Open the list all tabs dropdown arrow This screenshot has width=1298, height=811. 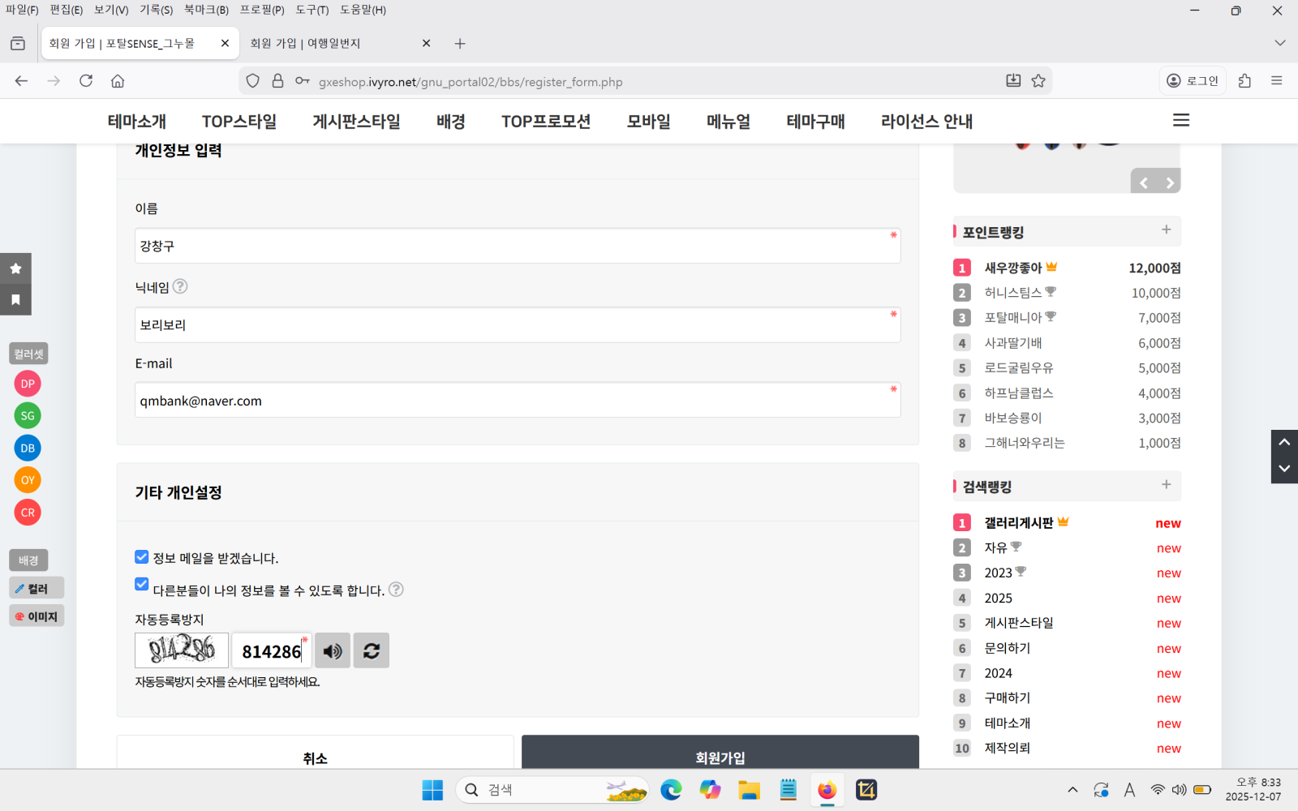pos(1279,43)
